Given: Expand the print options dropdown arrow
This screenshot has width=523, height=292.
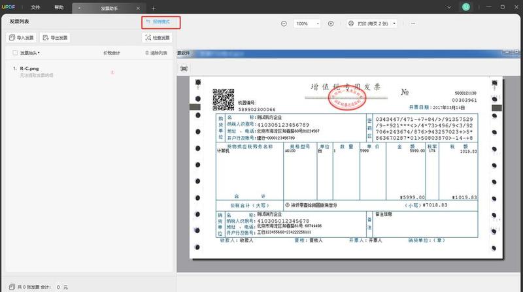Looking at the screenshot, I should click(394, 24).
